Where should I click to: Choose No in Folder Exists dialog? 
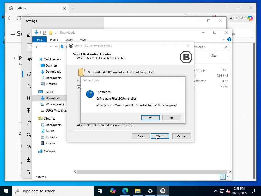tap(172, 118)
